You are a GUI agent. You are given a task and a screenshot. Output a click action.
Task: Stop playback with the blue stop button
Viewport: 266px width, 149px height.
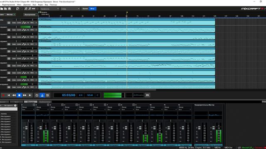(x=20, y=95)
